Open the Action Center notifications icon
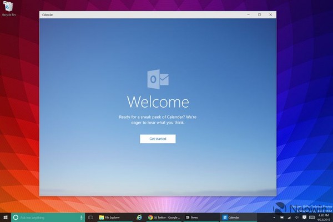Screen dimensions: 333x222 304,217
